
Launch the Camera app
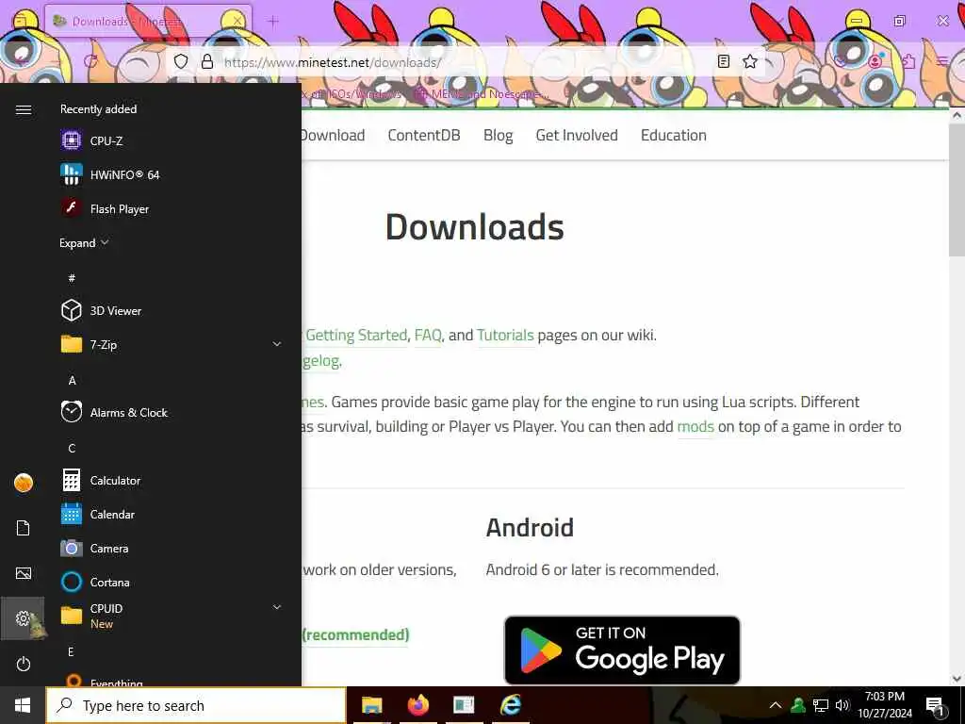coord(172,548)
